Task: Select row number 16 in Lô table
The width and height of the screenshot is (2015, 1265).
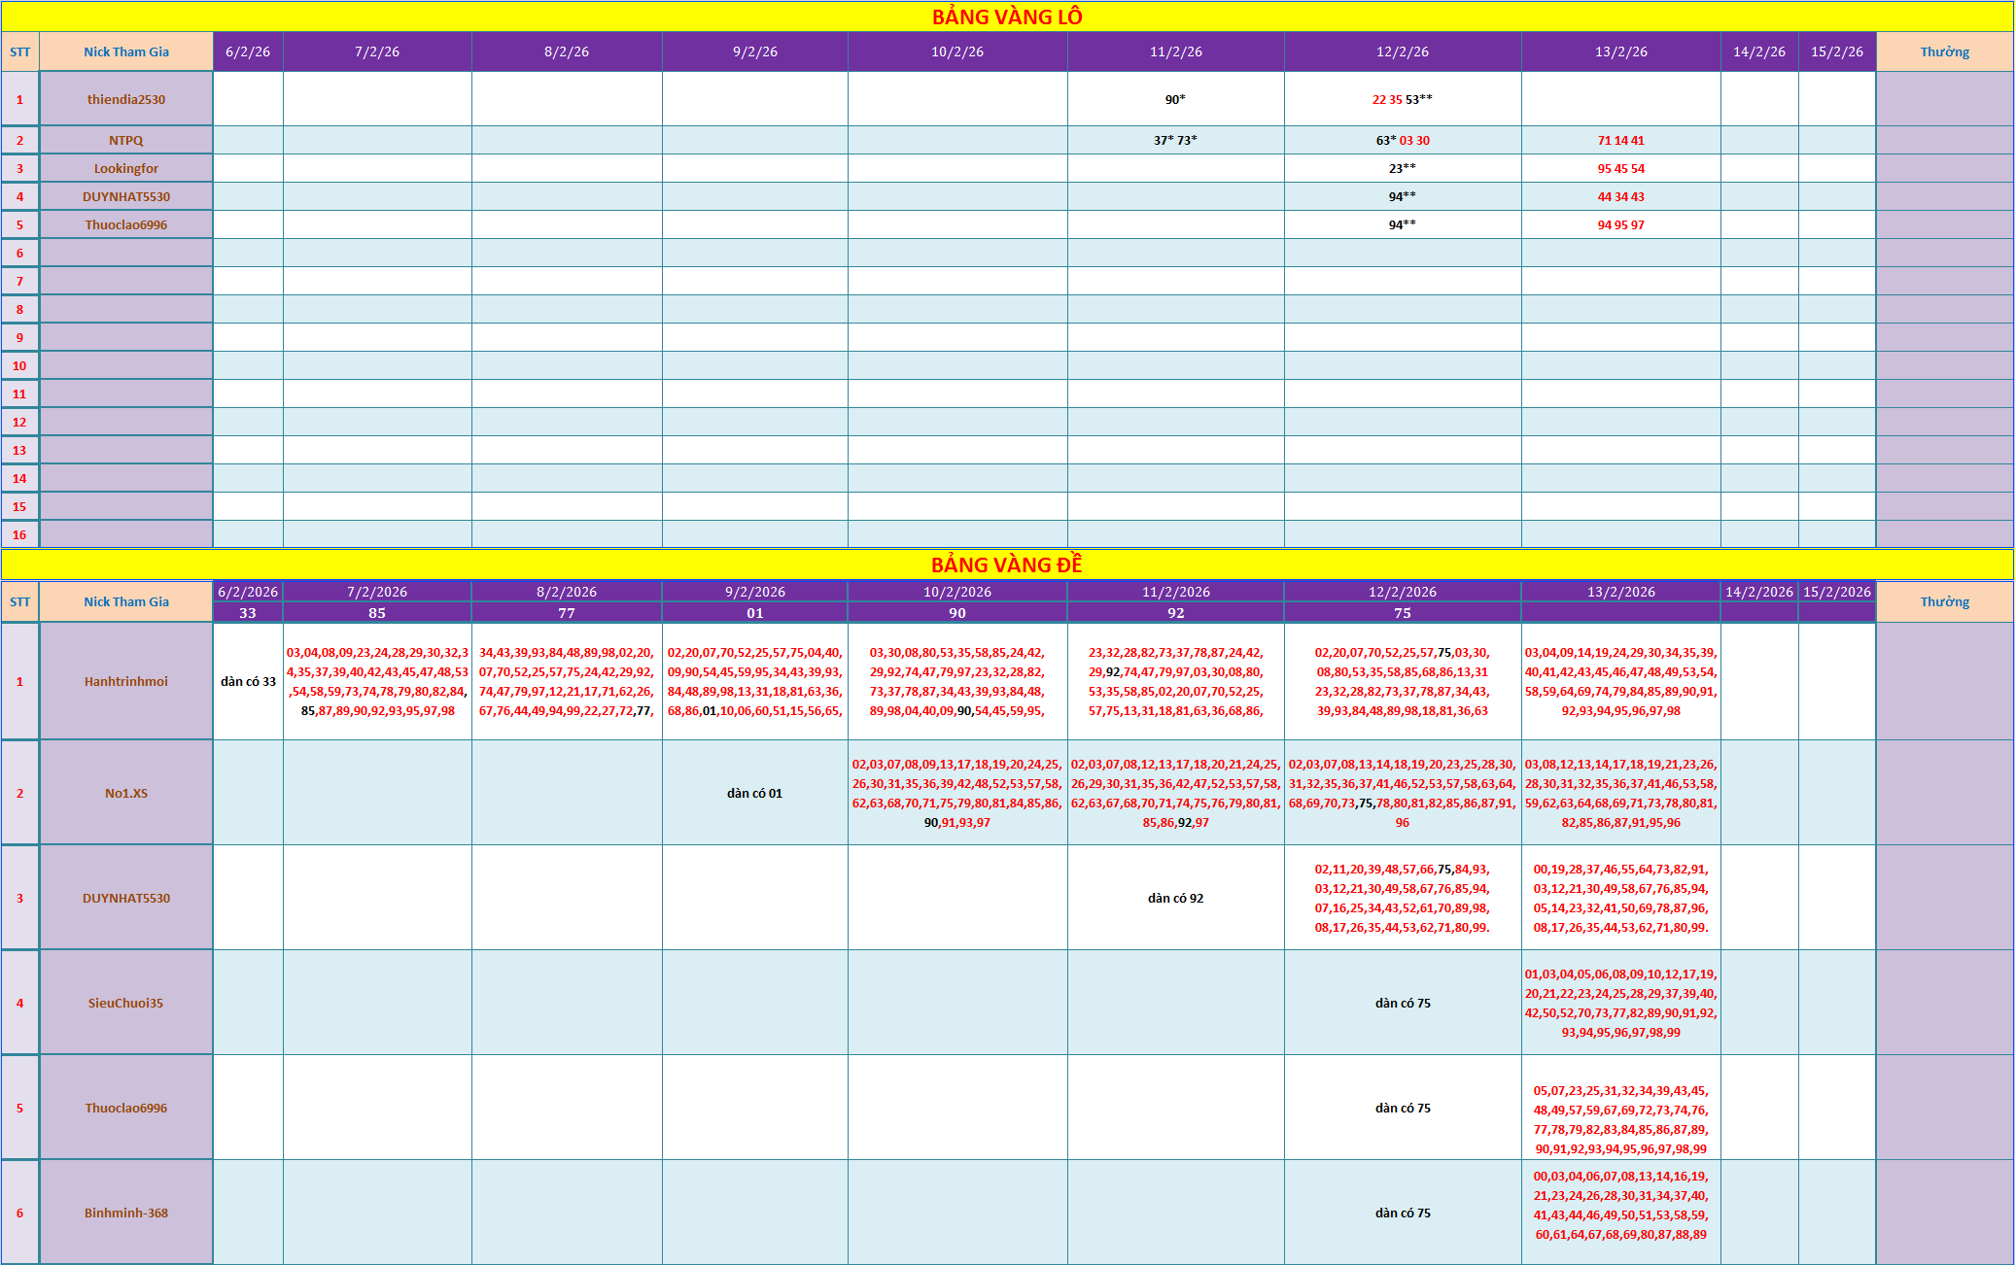Action: [x=19, y=534]
